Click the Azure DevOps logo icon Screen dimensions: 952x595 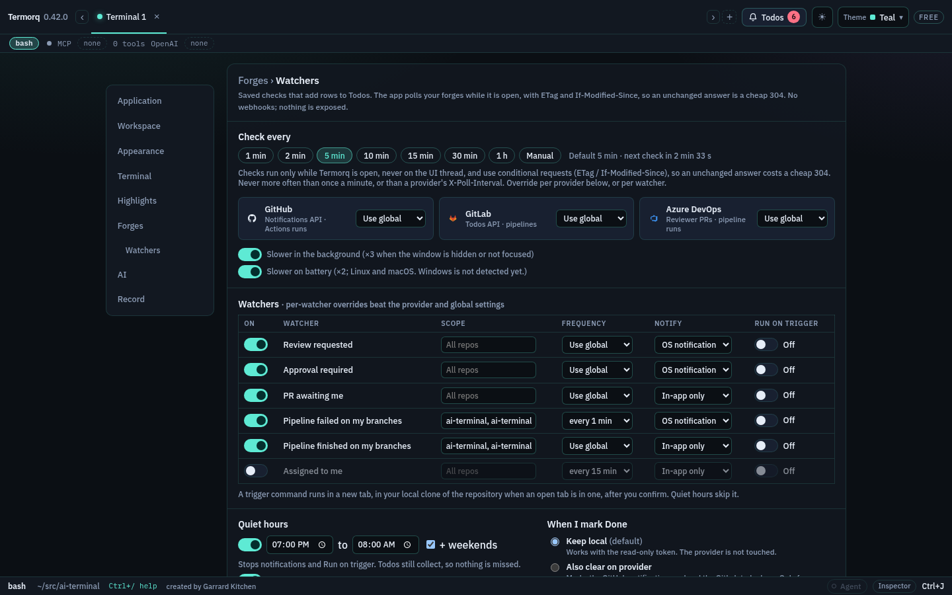click(x=654, y=218)
